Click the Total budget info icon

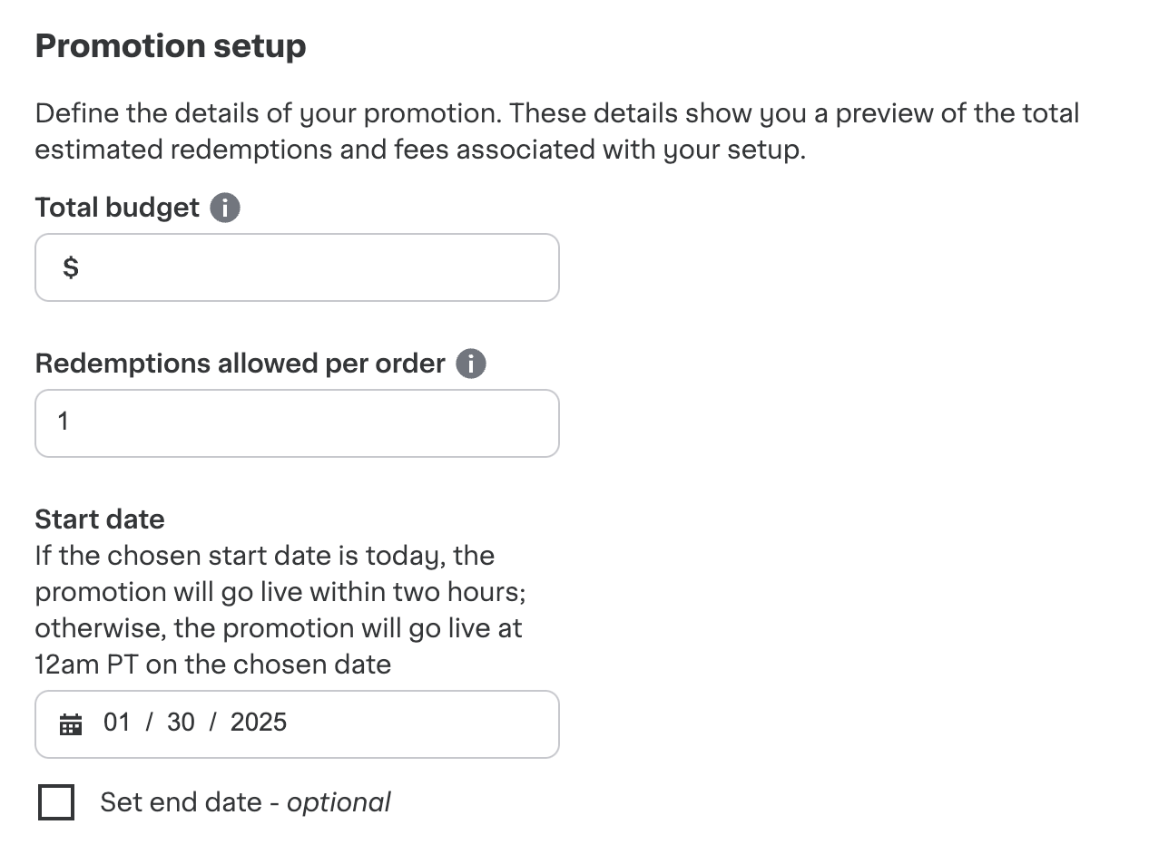point(225,208)
